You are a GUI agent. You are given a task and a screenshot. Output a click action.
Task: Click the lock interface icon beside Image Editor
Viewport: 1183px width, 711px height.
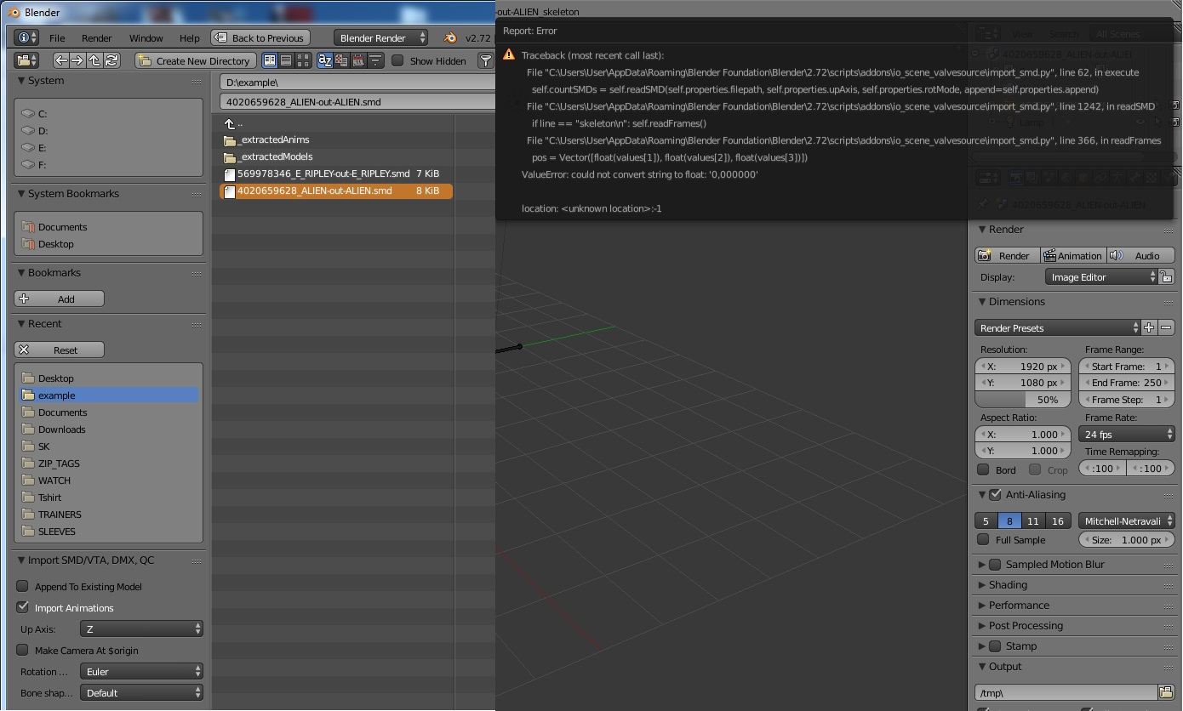(x=1166, y=277)
